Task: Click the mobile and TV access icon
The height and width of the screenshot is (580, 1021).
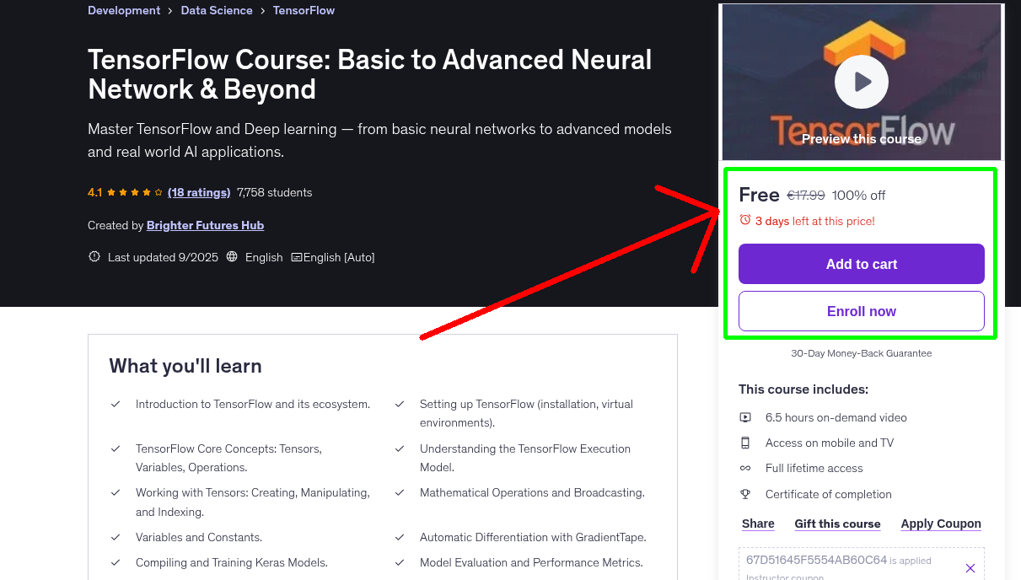Action: point(745,443)
